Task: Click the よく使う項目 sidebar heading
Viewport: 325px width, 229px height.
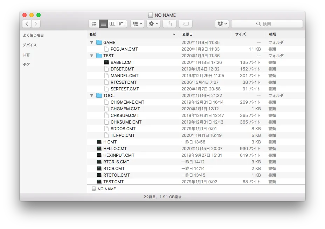Action: [x=33, y=35]
